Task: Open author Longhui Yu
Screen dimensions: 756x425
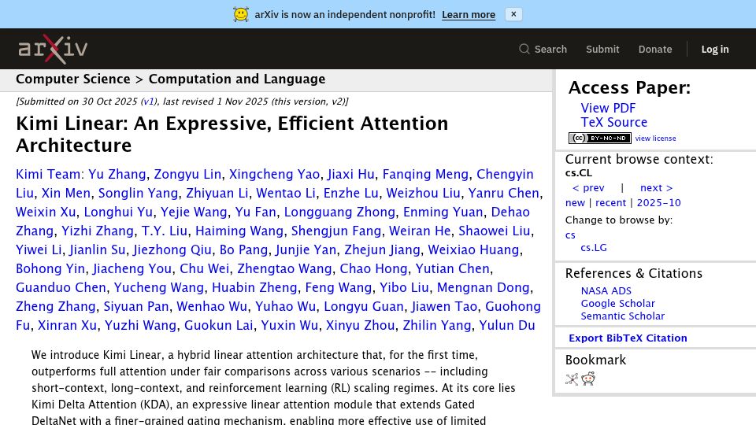Action: 118,212
